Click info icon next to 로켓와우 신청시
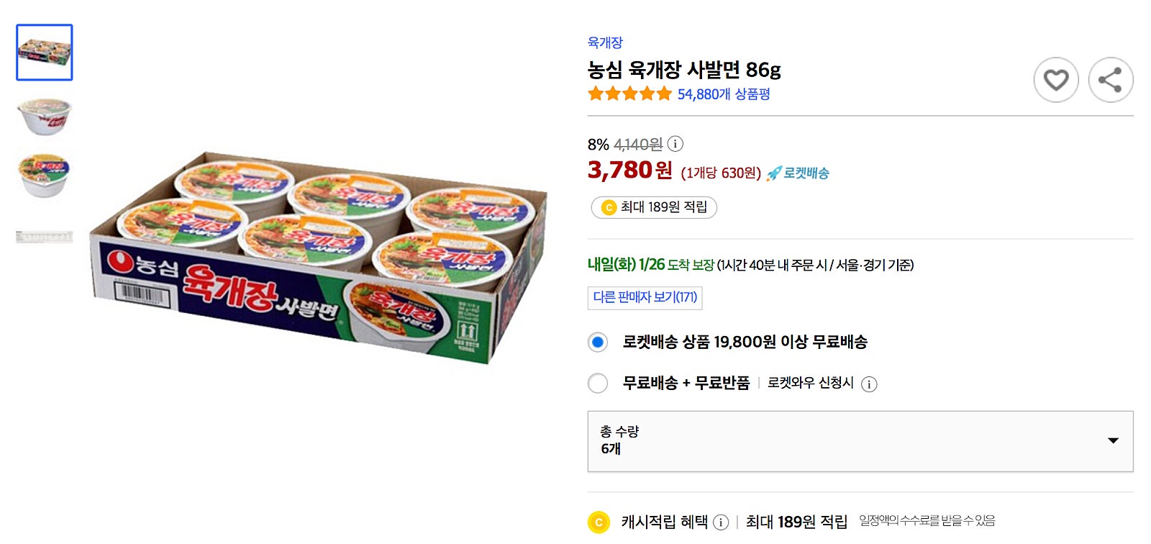 [869, 384]
